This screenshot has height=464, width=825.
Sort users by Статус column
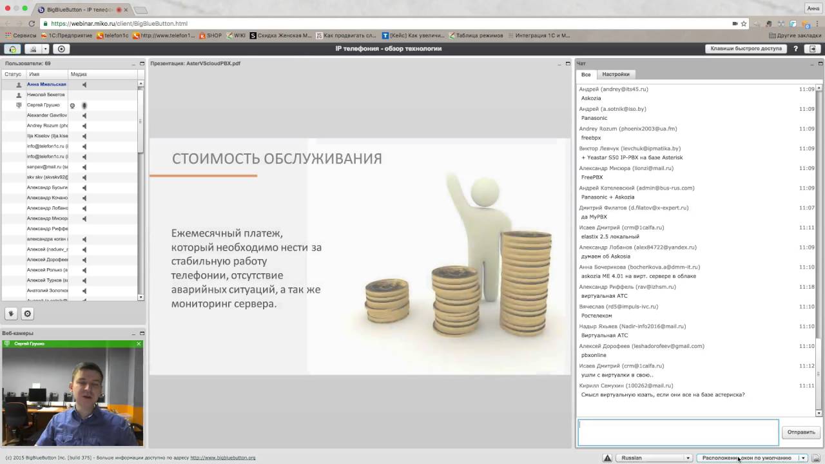pyautogui.click(x=13, y=75)
